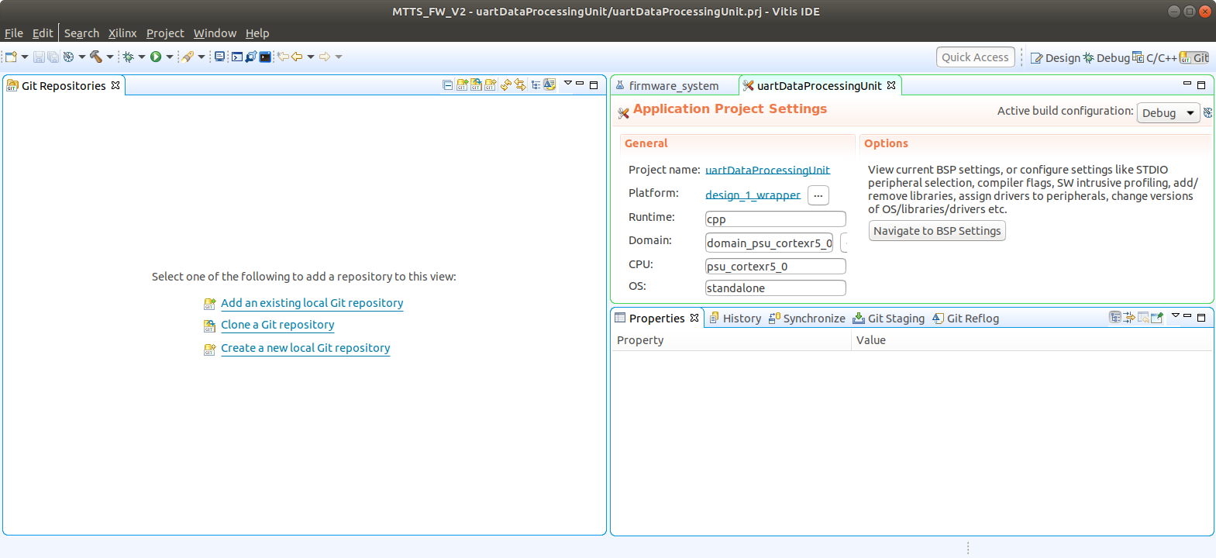Click the green Run button
This screenshot has height=558, width=1216.
(x=156, y=57)
